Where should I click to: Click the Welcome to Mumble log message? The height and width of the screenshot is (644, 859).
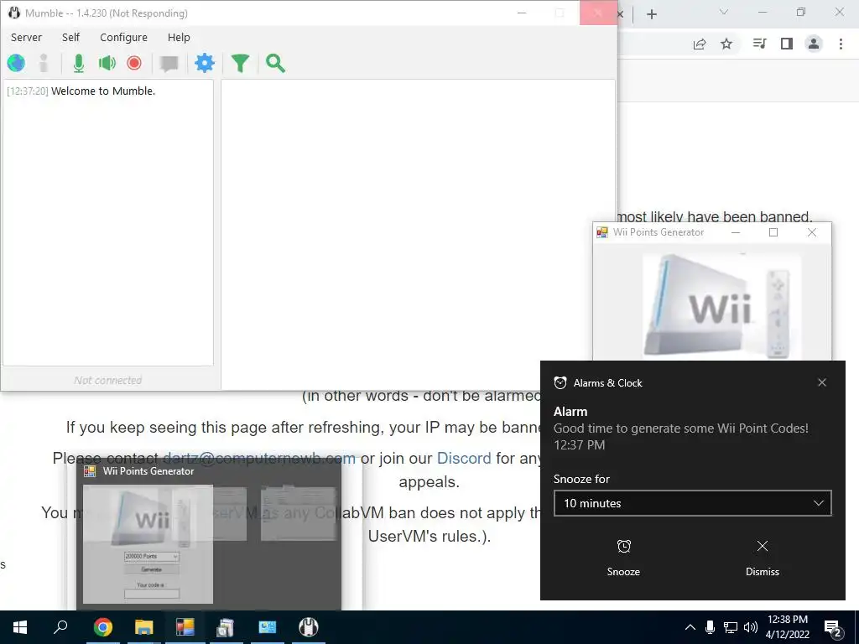pyautogui.click(x=103, y=91)
